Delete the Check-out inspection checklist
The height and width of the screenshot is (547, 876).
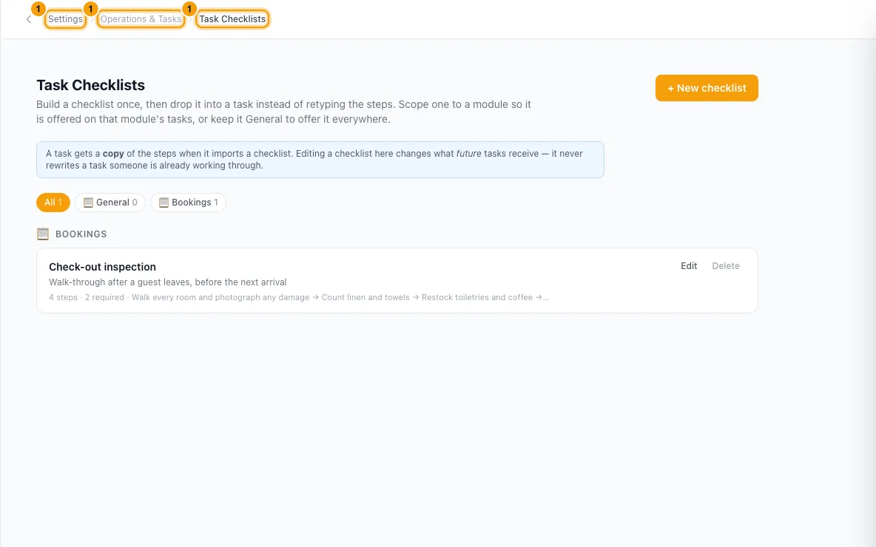(726, 265)
